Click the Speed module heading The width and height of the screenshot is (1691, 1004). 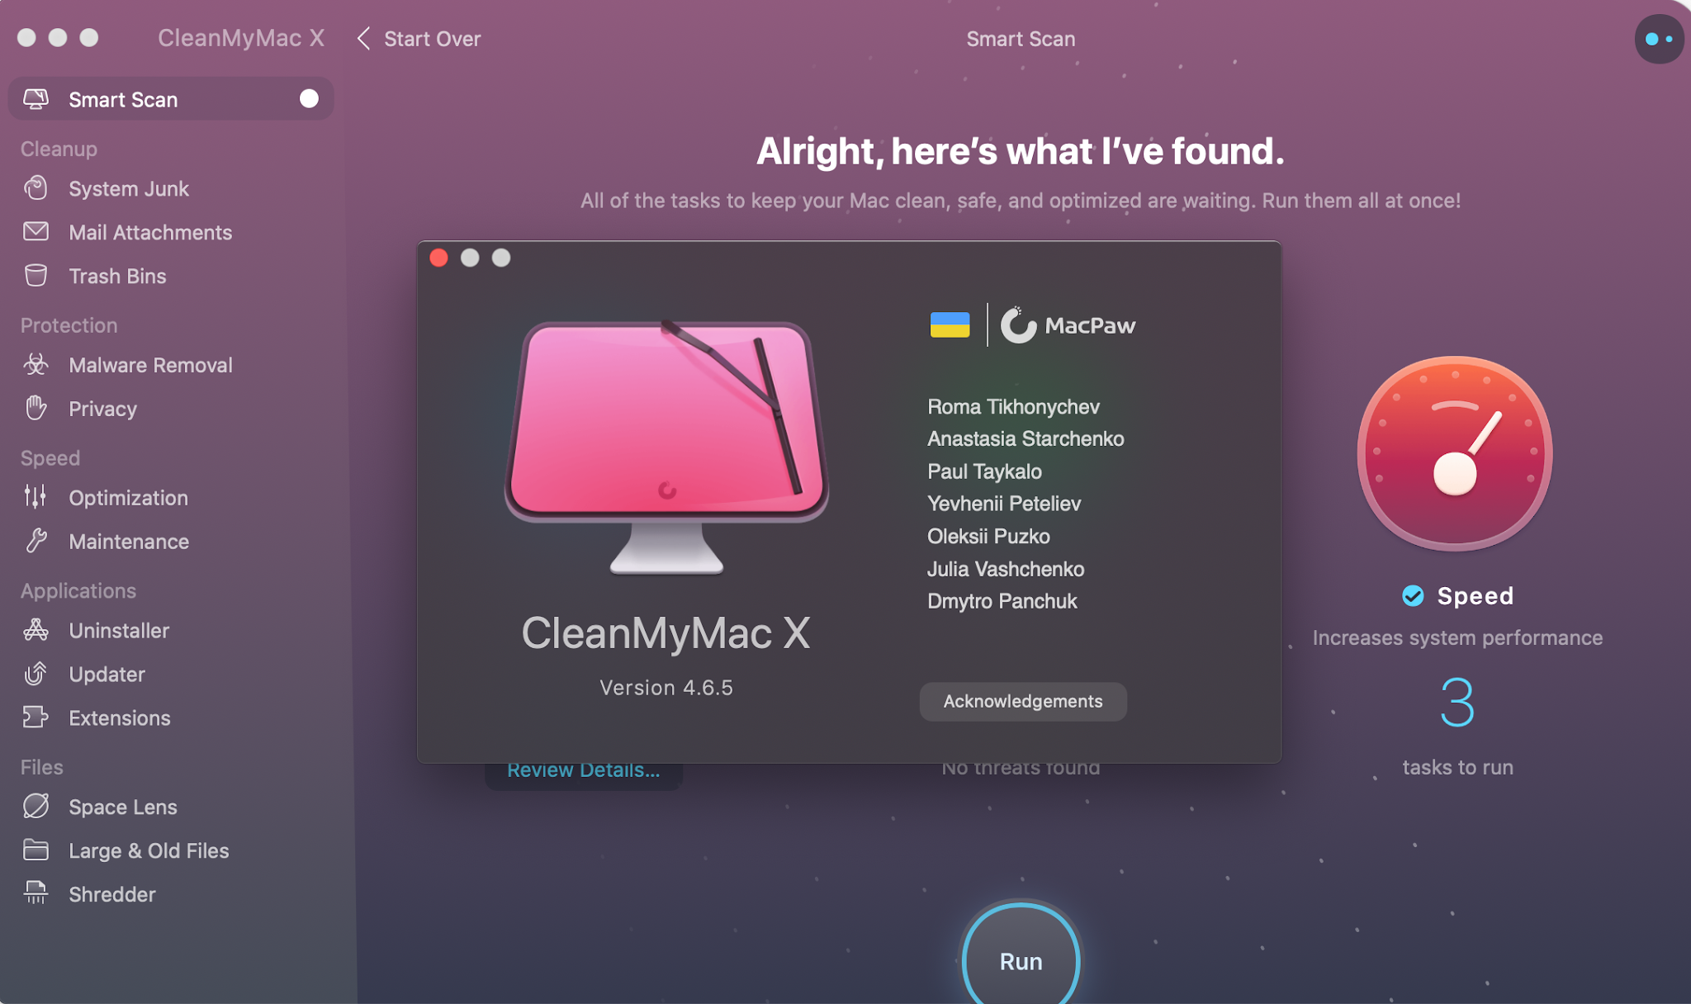click(1475, 595)
